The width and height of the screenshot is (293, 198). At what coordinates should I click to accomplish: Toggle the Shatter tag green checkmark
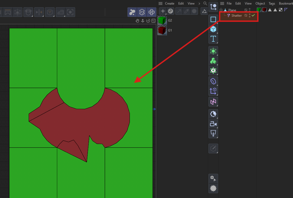(x=253, y=15)
